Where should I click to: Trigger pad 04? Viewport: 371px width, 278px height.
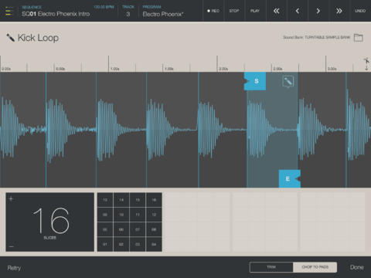tap(154, 244)
